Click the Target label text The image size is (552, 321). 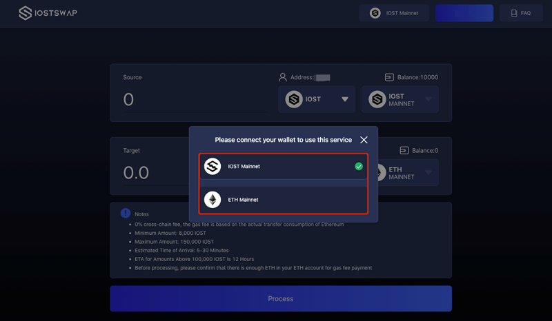pyautogui.click(x=131, y=150)
